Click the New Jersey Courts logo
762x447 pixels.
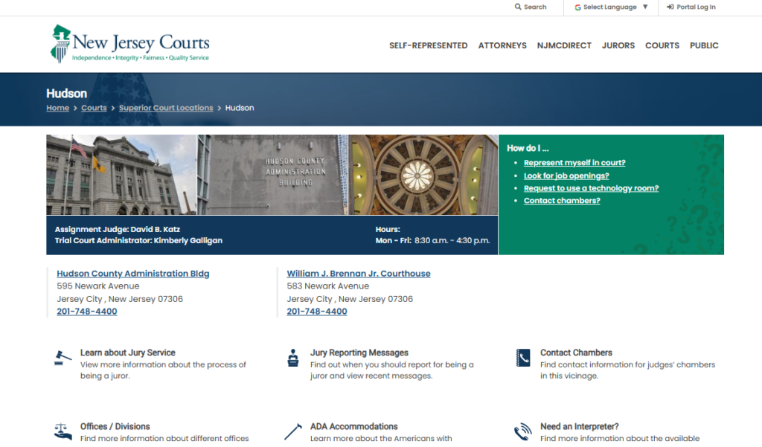click(x=130, y=45)
